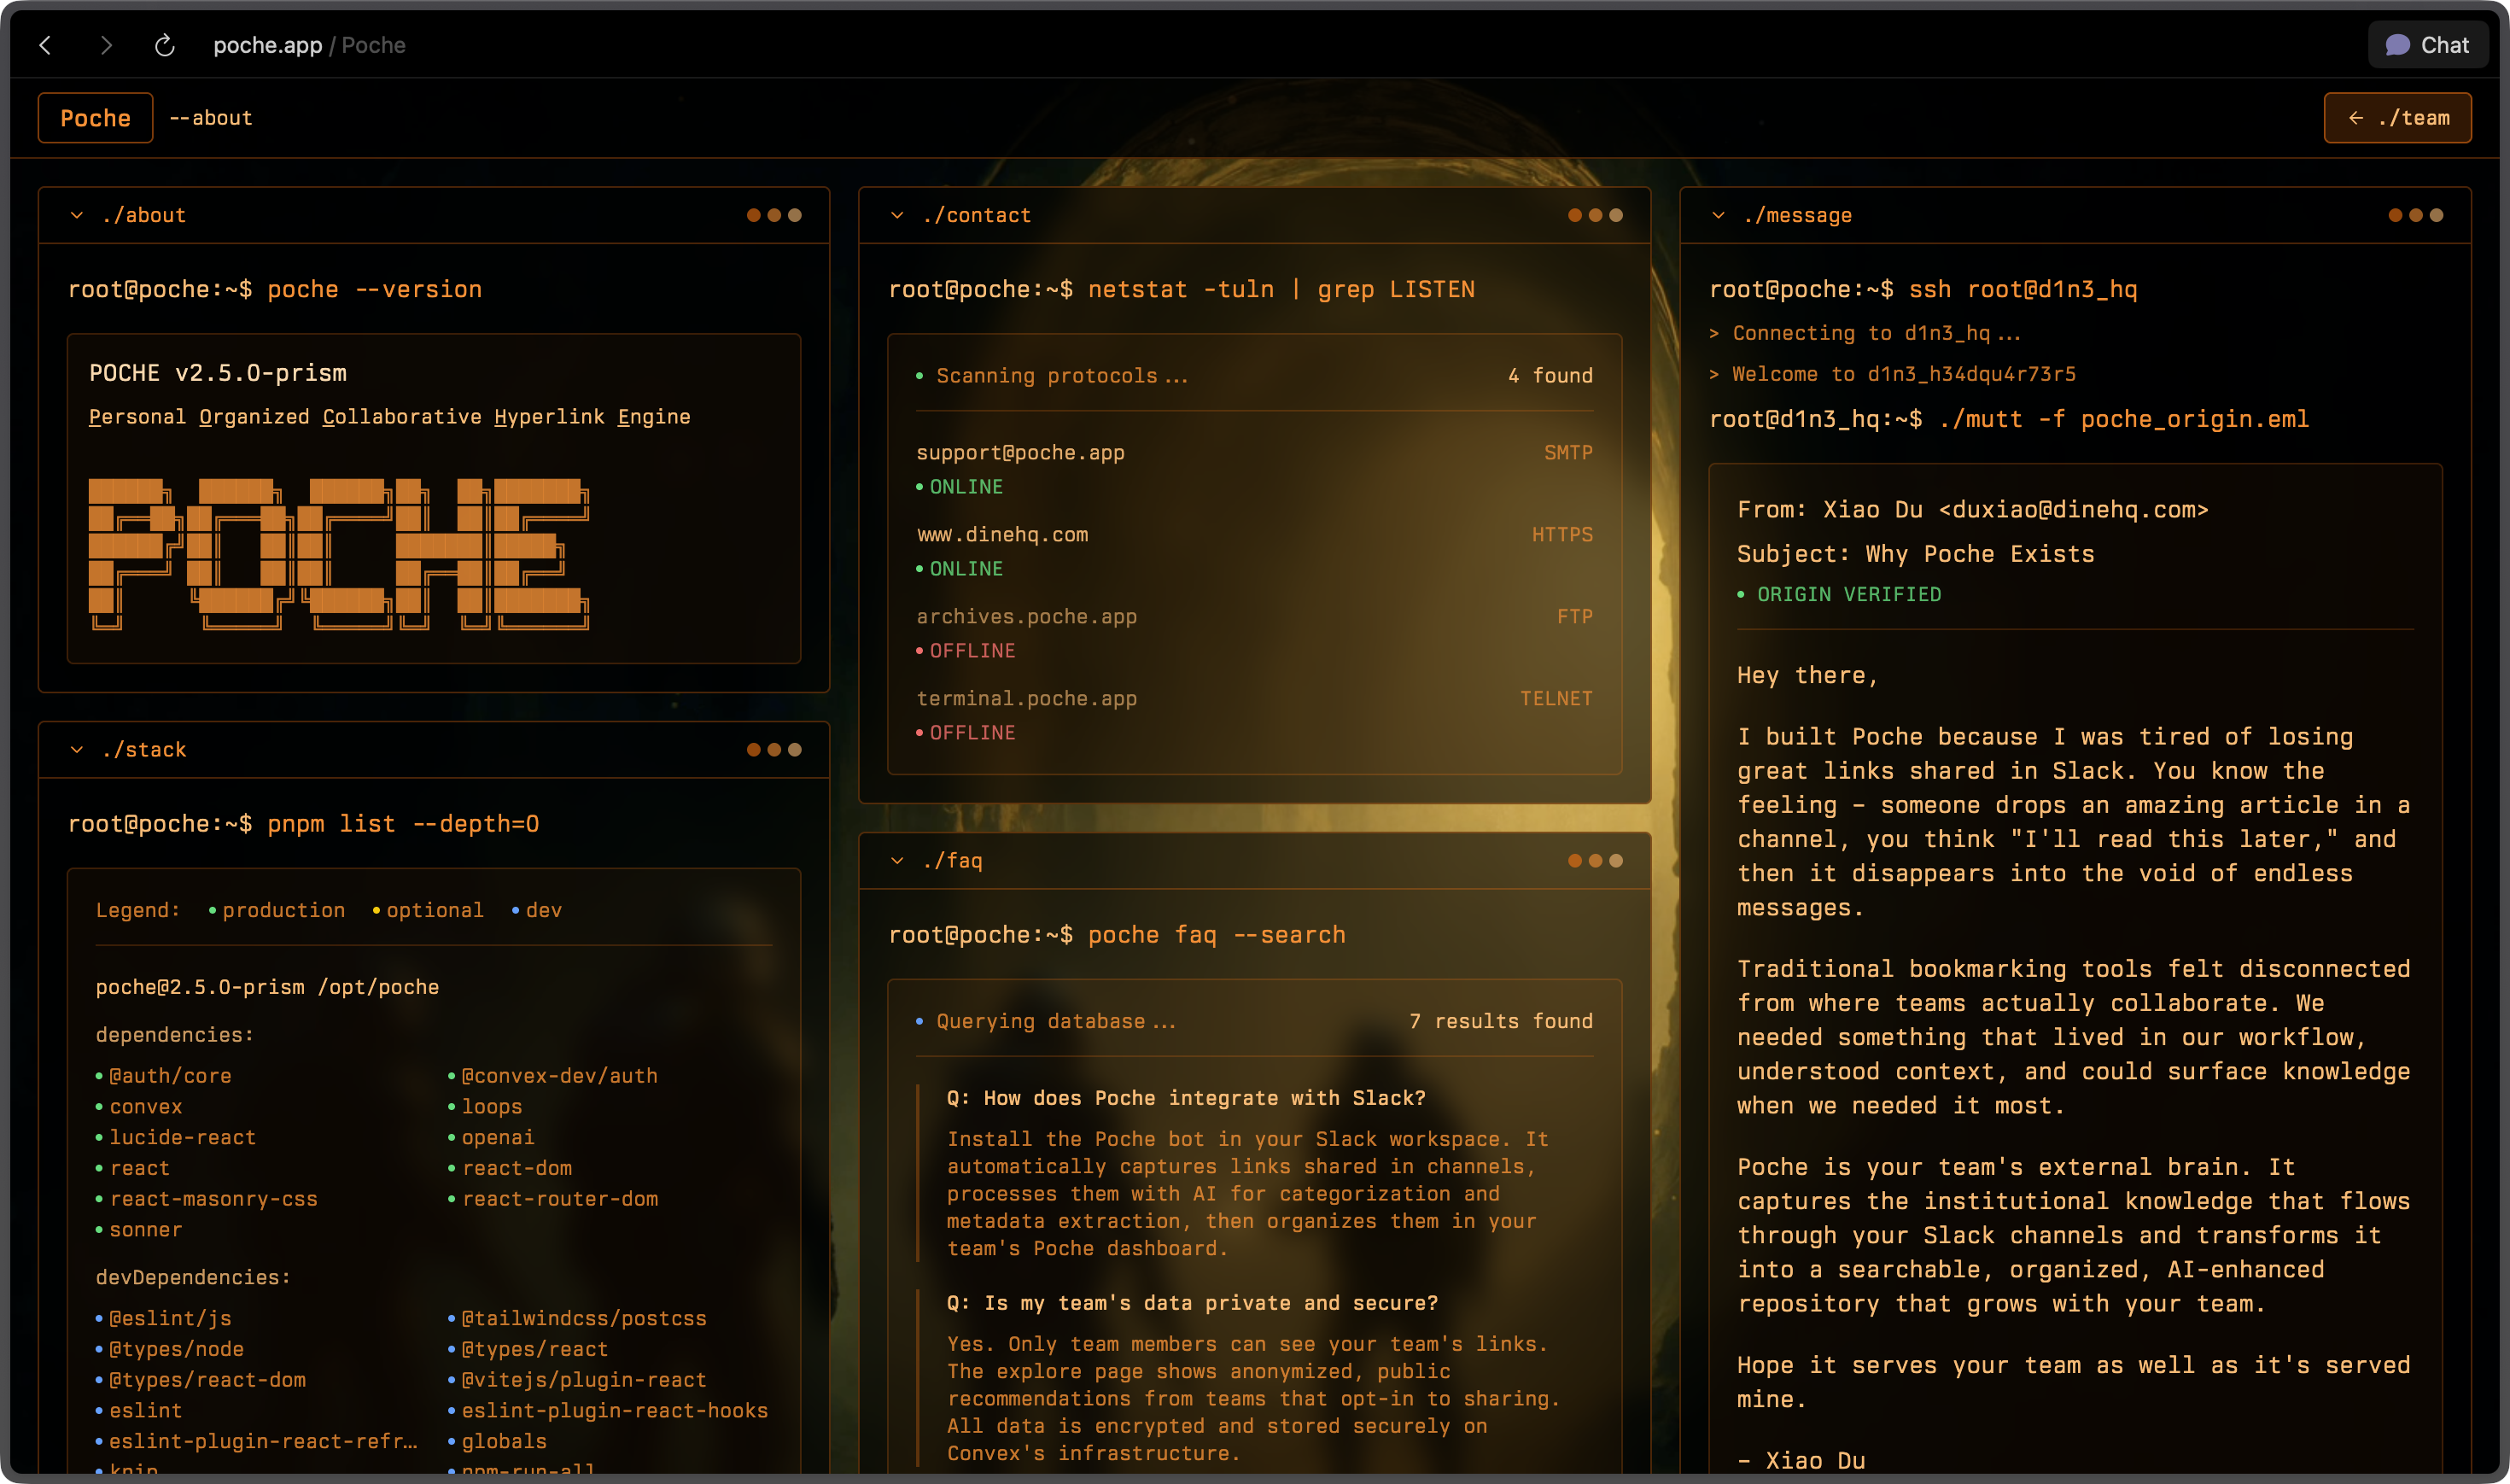
Task: Collapse the ./message panel with its chevron
Action: pos(1719,214)
